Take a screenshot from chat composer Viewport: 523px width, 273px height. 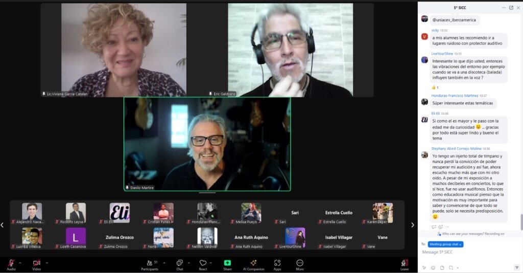click(x=450, y=268)
